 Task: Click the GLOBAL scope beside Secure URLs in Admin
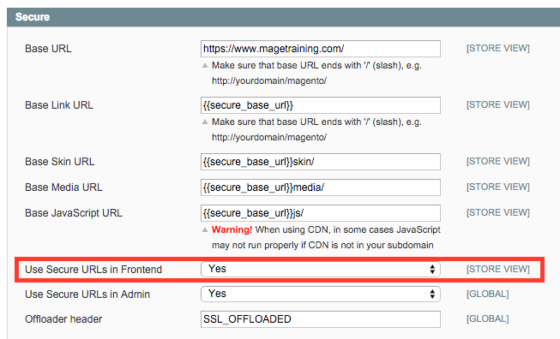click(487, 294)
